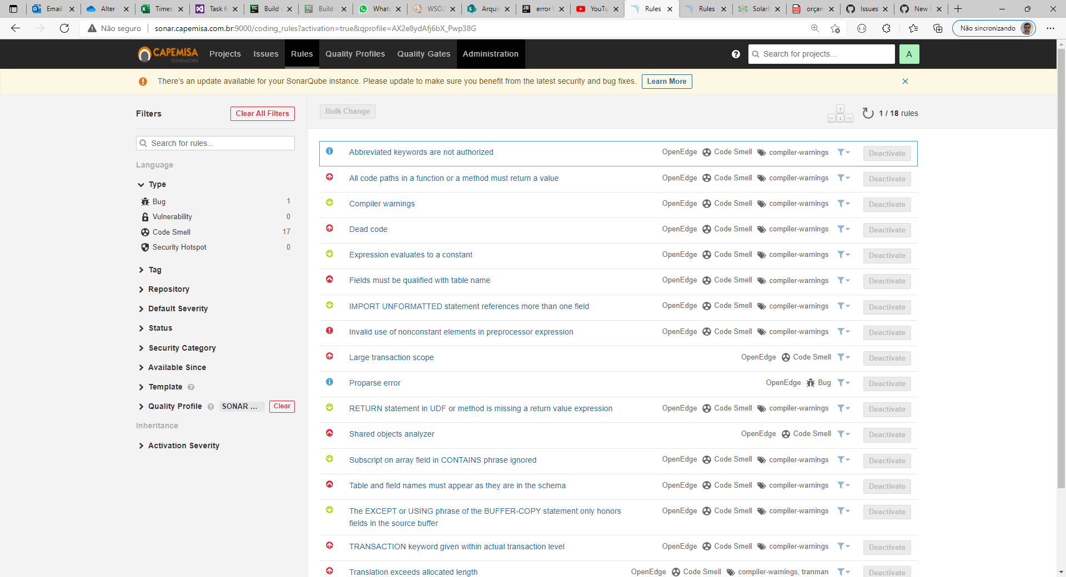The height and width of the screenshot is (577, 1066).
Task: Filter rules by the Bug type
Action: [x=158, y=201]
